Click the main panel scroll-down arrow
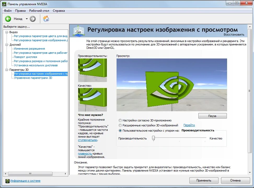The height and width of the screenshot is (188, 254). [x=250, y=173]
